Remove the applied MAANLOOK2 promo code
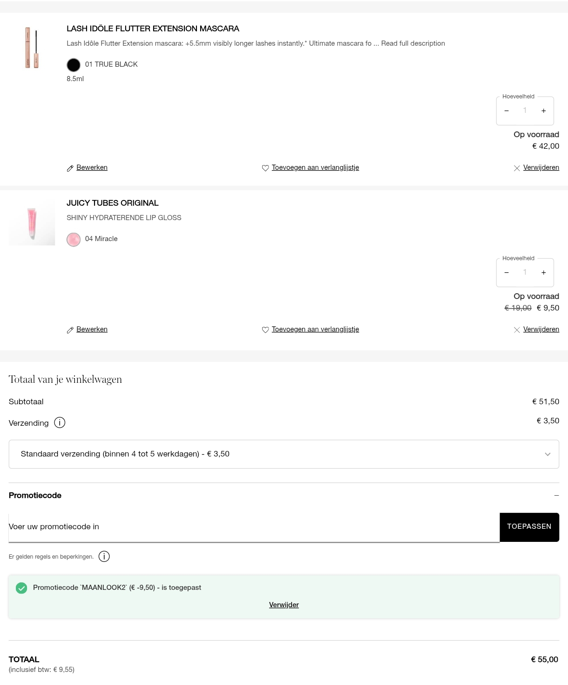Screen dimensions: 568x685 (284, 605)
